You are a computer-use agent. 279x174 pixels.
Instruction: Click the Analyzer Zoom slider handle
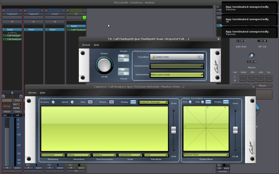(173, 130)
